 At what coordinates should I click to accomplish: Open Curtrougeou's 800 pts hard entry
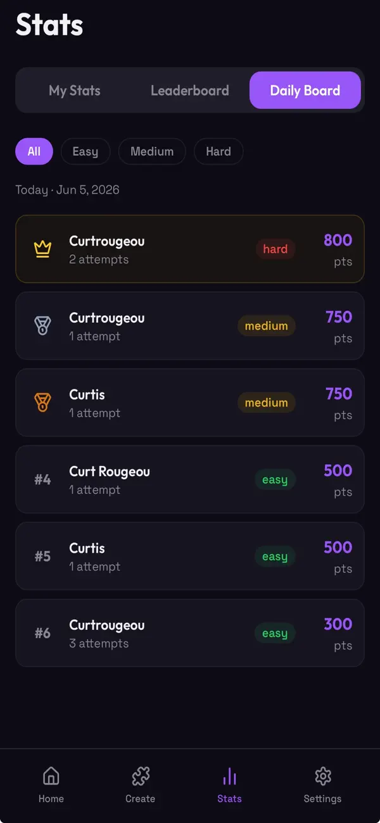click(x=190, y=249)
